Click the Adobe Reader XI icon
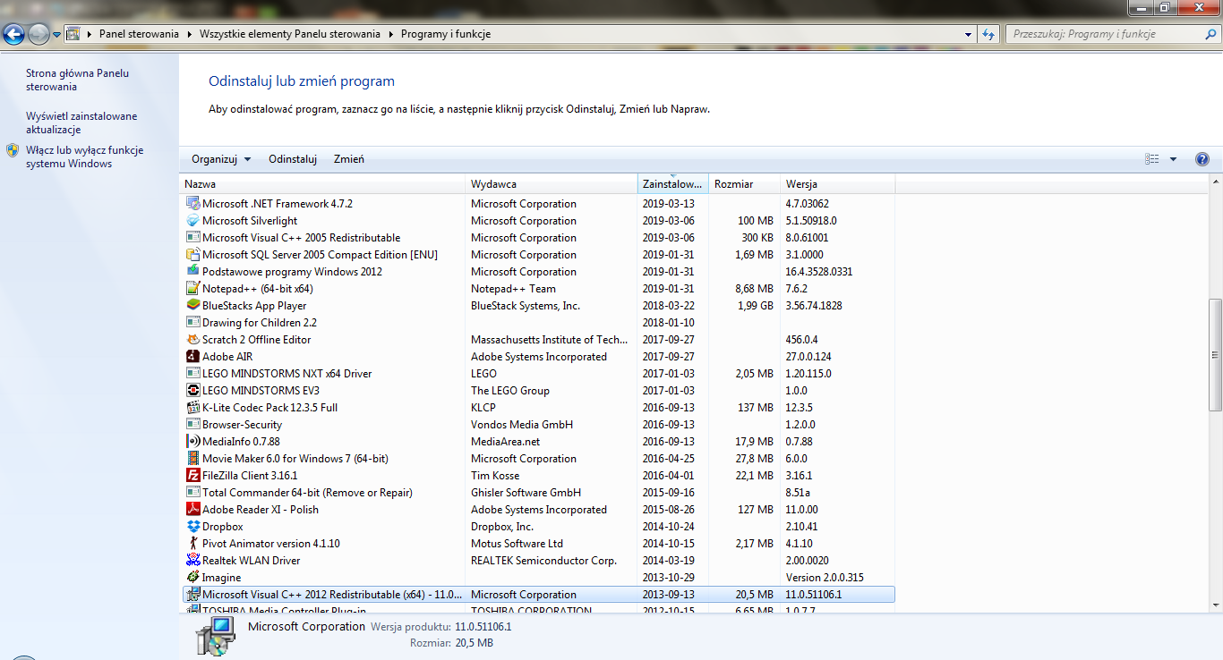Screen dimensions: 1223x660 point(192,510)
